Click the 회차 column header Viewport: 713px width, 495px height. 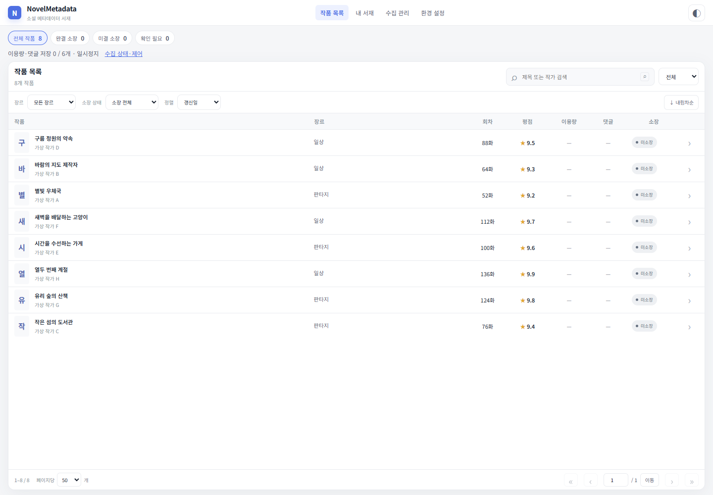tap(488, 122)
